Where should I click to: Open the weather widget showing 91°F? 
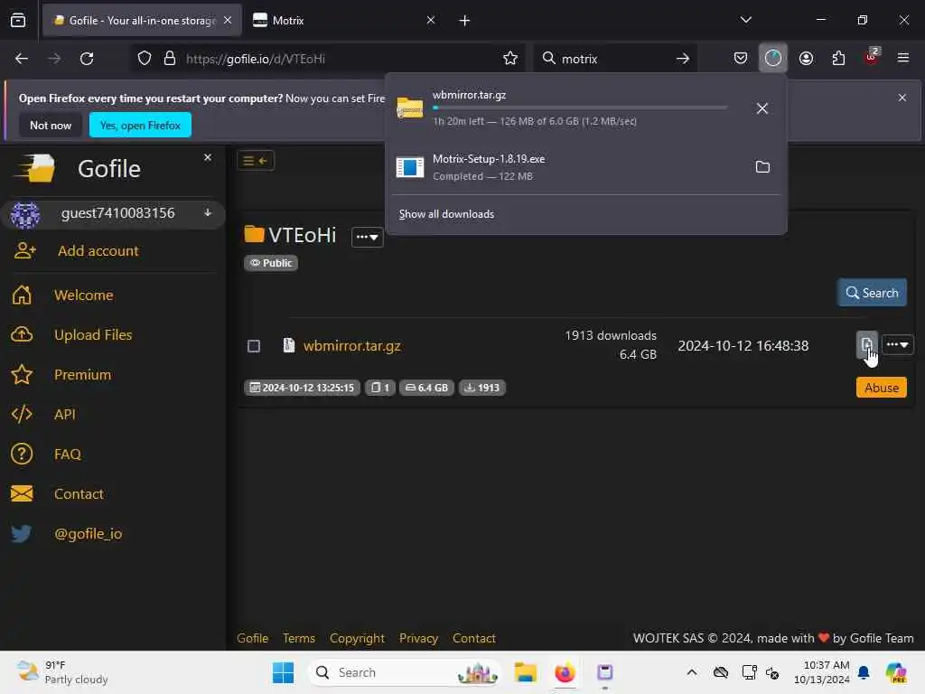(62, 672)
